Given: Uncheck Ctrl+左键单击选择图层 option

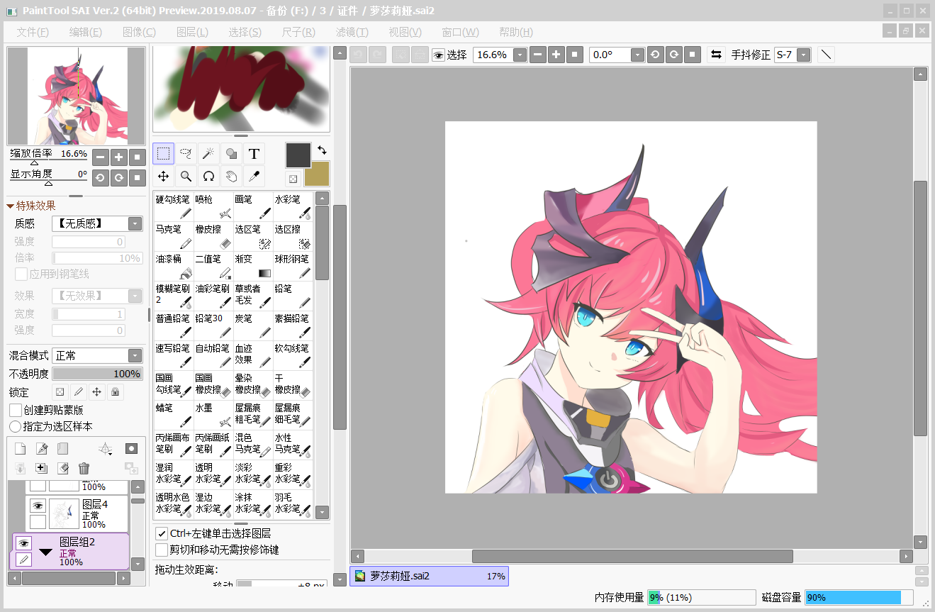Looking at the screenshot, I should pyautogui.click(x=161, y=533).
